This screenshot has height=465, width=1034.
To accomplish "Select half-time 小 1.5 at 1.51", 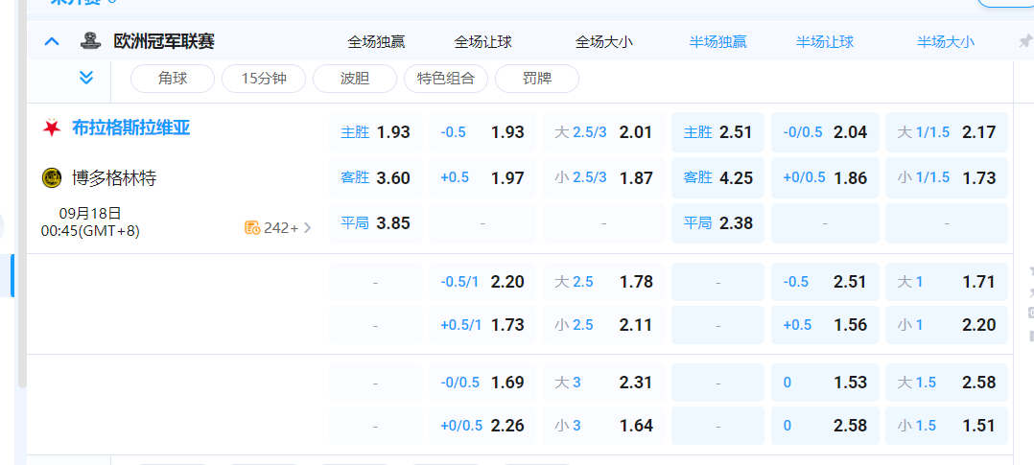I will click(x=947, y=426).
